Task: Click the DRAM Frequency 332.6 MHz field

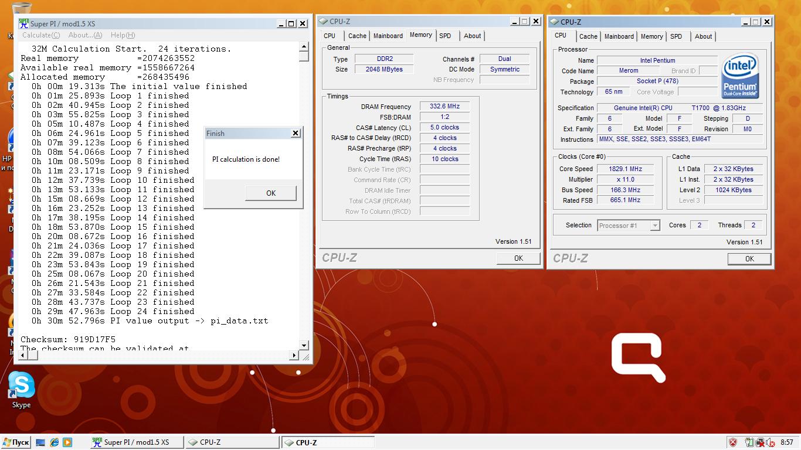Action: 444,107
